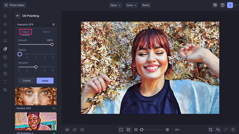
Task: Open the Effects sparkle icon
Action: point(5,41)
